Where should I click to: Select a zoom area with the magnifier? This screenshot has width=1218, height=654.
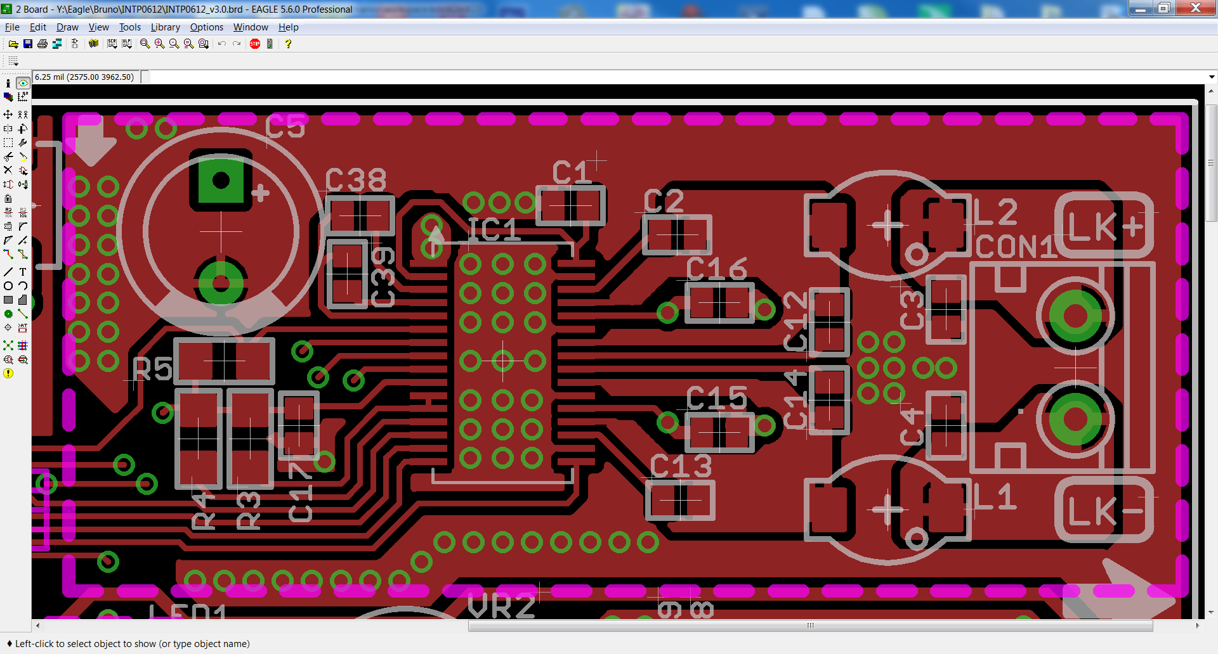pyautogui.click(x=204, y=44)
